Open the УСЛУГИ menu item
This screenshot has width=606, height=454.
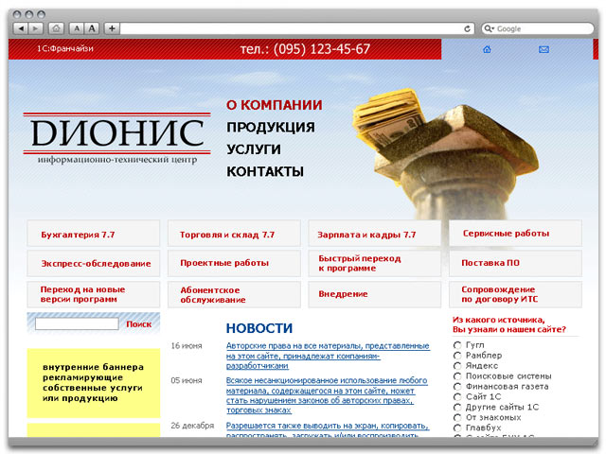point(254,149)
